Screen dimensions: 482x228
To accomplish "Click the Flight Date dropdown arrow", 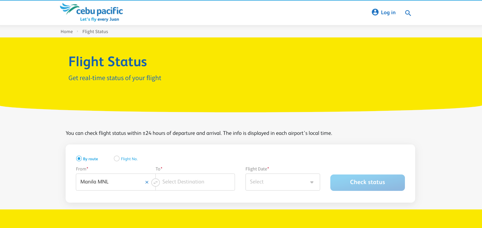I will pos(312,182).
